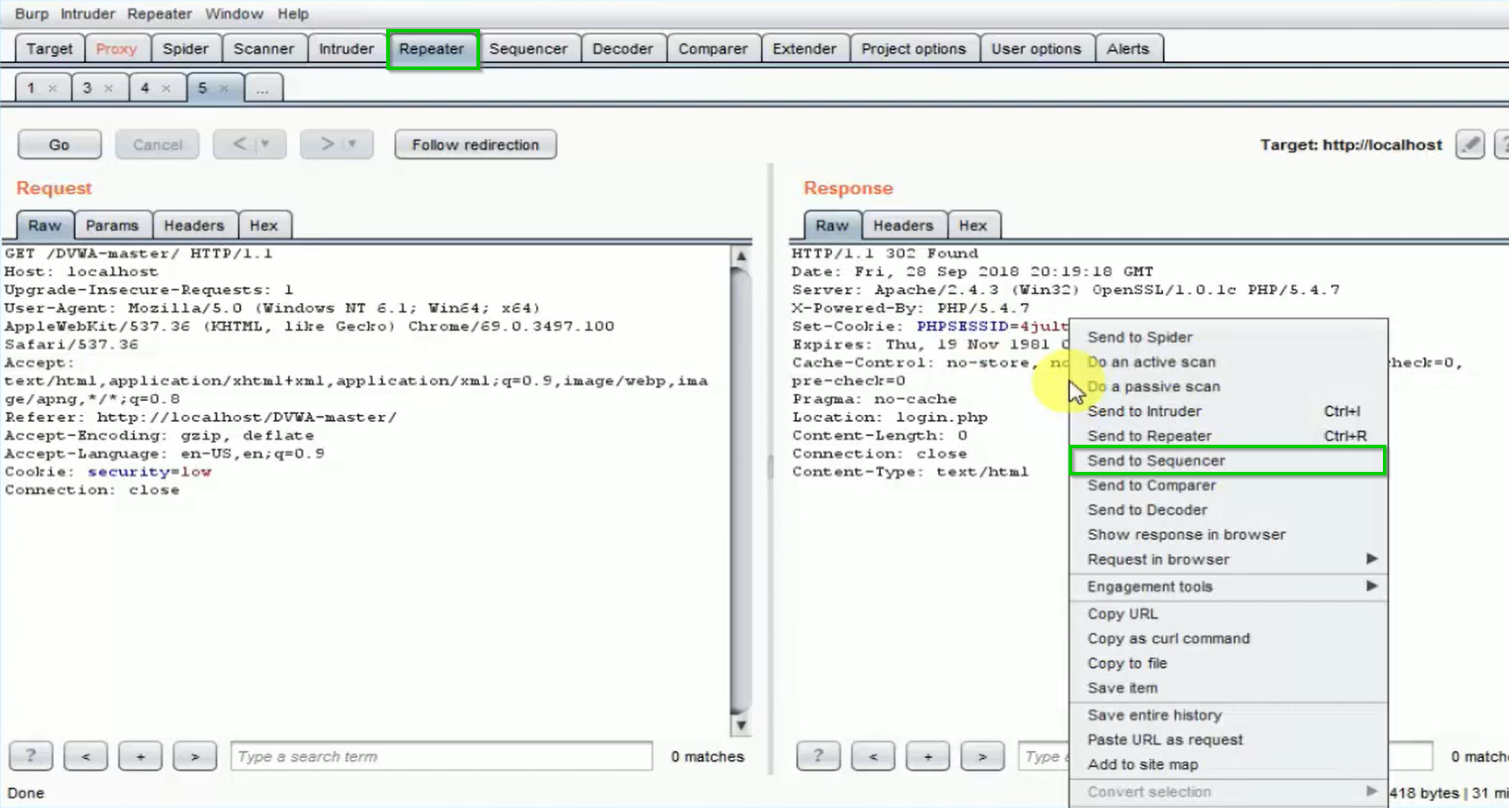Click the edit target pencil icon
This screenshot has width=1509, height=808.
(x=1470, y=144)
